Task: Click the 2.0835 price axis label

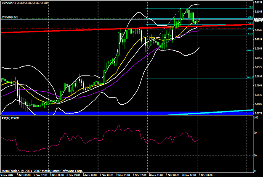Action: click(258, 95)
